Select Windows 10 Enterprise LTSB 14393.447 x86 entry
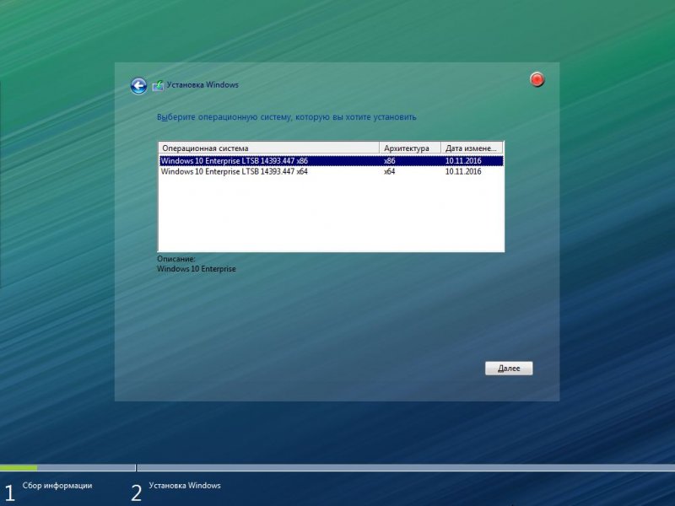 click(x=235, y=160)
